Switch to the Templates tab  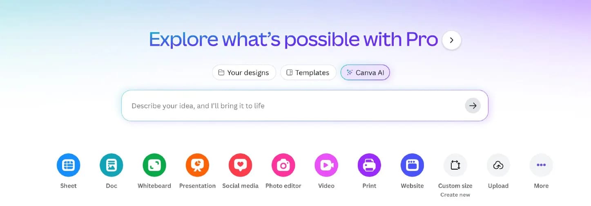click(308, 72)
